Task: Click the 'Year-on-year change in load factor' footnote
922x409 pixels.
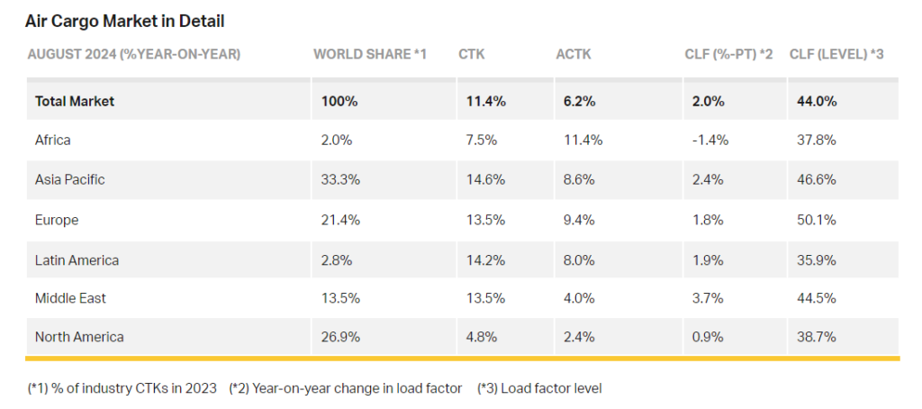Action: click(x=346, y=388)
